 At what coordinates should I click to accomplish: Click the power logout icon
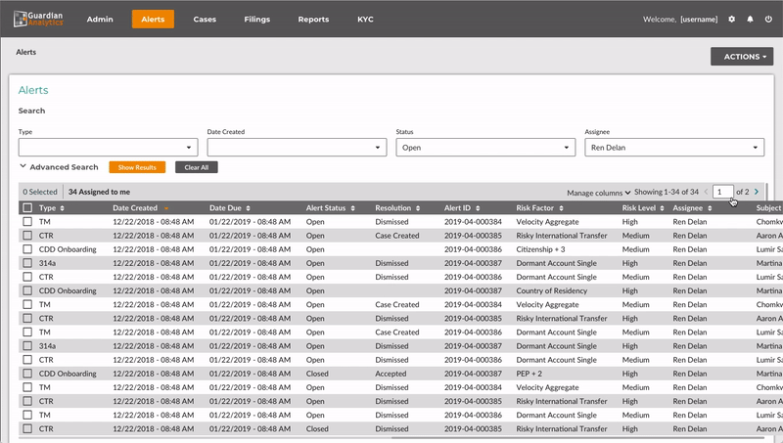tap(768, 19)
